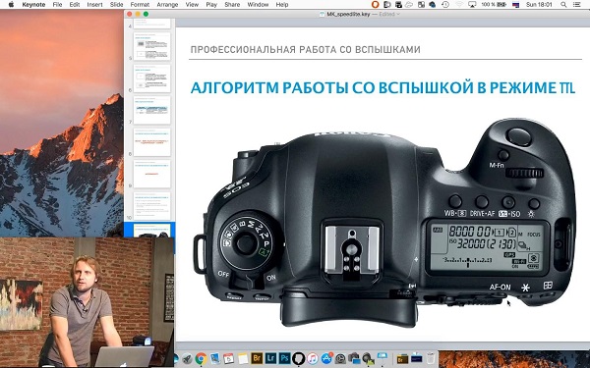Open iTunes from the Dock

click(313, 358)
